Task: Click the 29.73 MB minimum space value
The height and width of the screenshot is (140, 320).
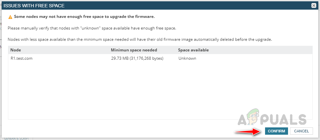Action: [137, 58]
